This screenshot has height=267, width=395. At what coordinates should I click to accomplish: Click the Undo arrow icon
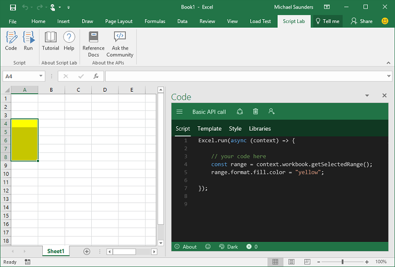pyautogui.click(x=25, y=7)
